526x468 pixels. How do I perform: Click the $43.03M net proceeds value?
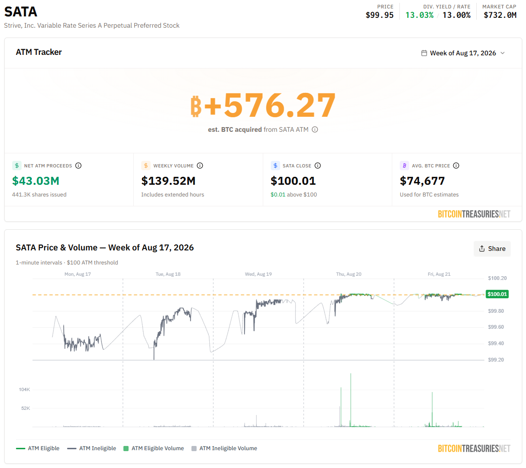[36, 181]
